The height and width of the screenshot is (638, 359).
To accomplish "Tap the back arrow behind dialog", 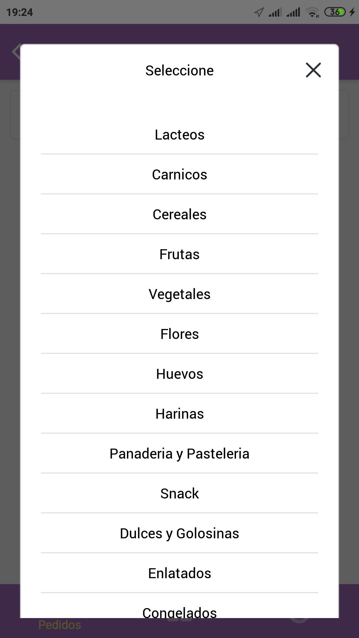I will [x=15, y=52].
